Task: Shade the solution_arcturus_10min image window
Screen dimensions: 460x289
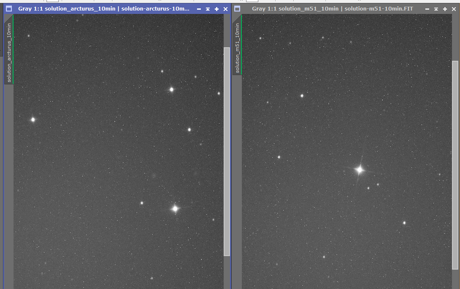Action: click(x=208, y=9)
